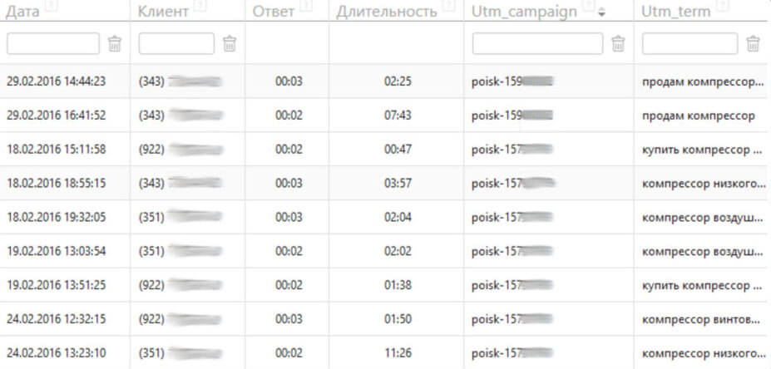771x369 pixels.
Task: Focus the Дата filter input field
Action: 53,44
